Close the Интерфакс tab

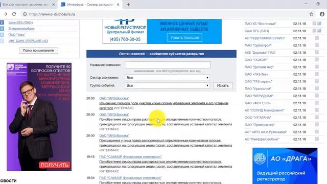[118, 5]
